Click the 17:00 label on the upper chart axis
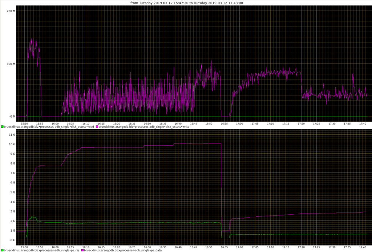 coord(239,124)
